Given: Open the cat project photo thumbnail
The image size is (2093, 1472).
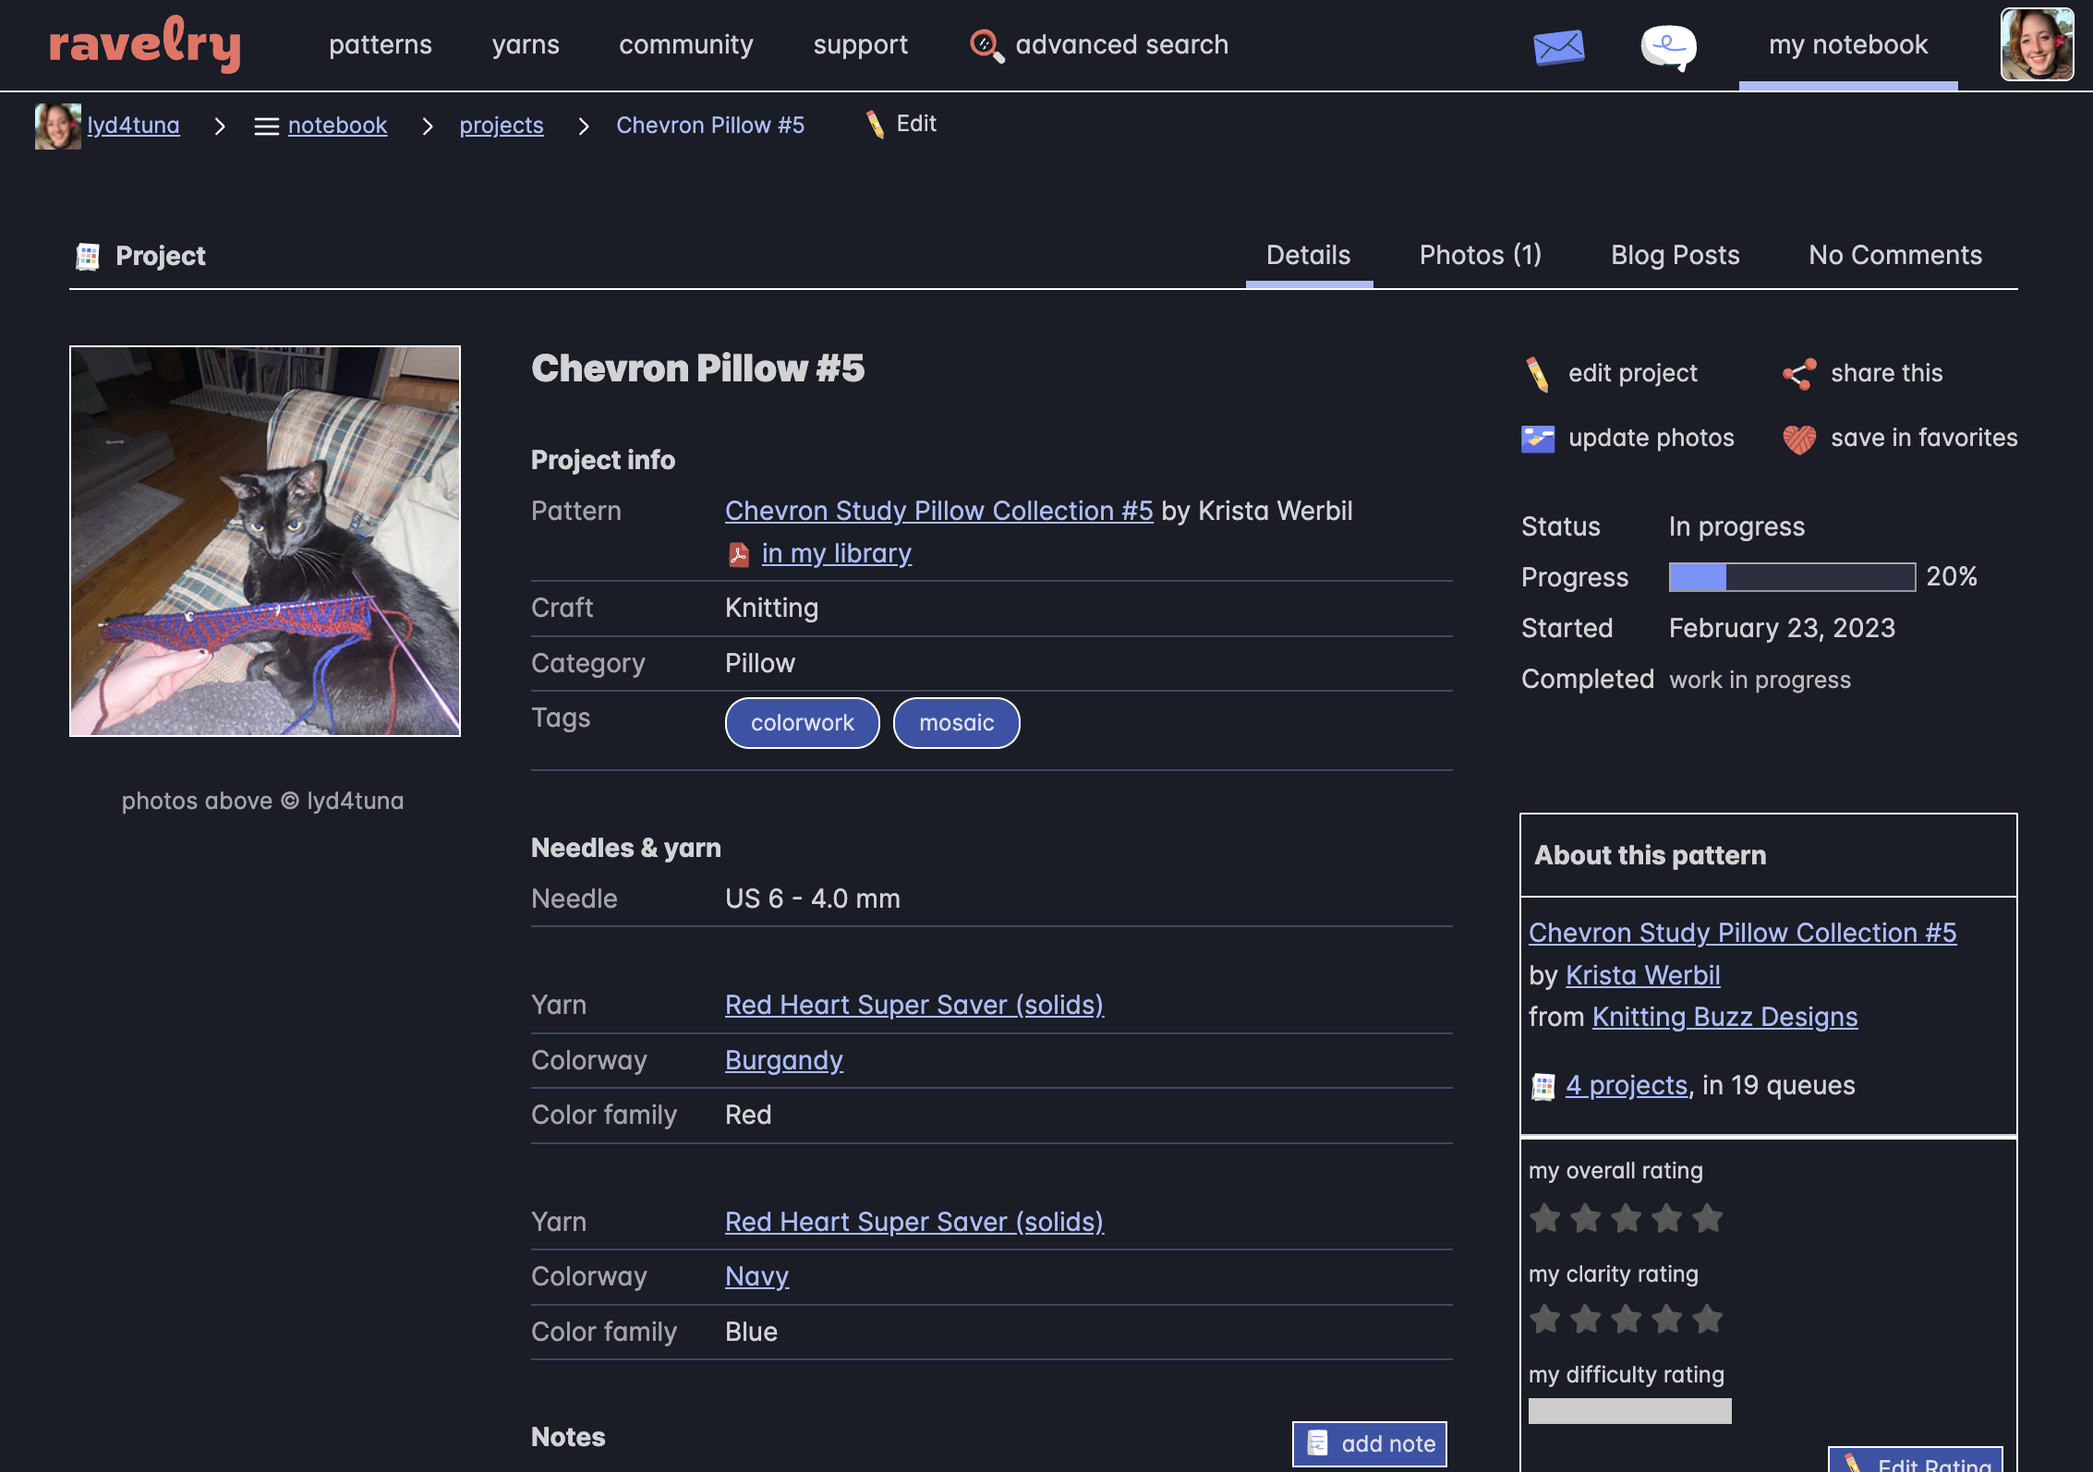Looking at the screenshot, I should (265, 541).
